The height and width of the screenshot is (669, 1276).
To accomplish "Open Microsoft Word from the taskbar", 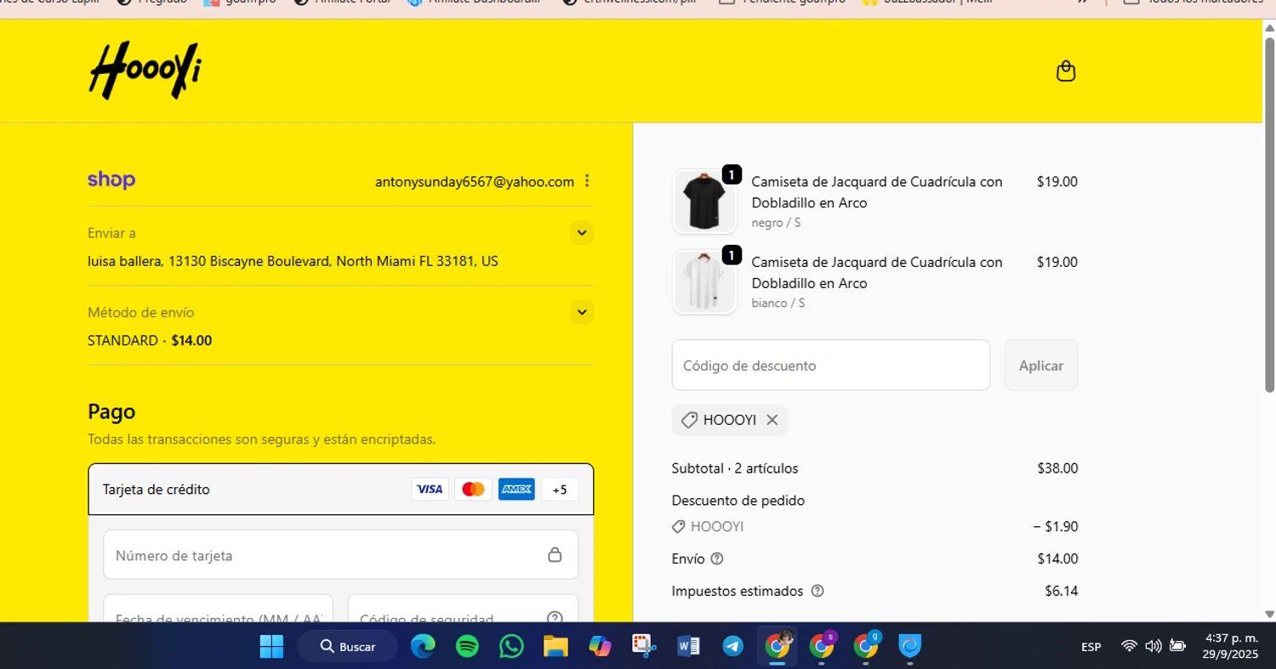I will click(688, 647).
